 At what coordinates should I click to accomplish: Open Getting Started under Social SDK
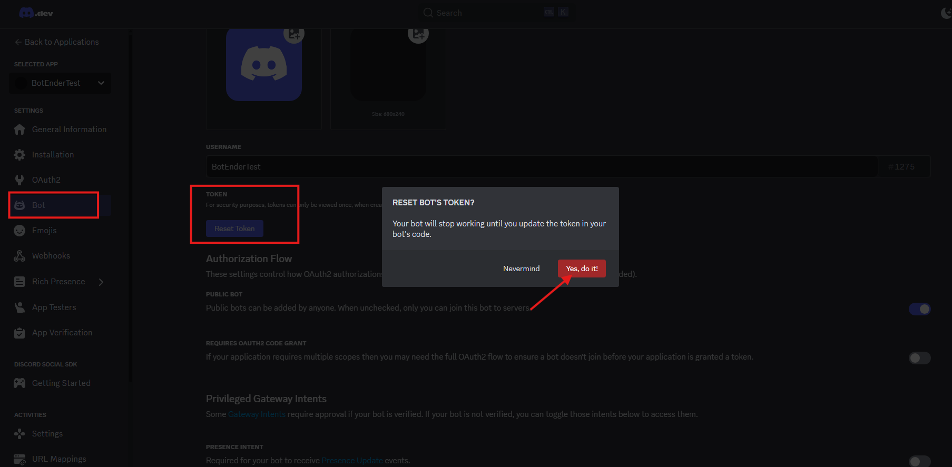tap(60, 383)
